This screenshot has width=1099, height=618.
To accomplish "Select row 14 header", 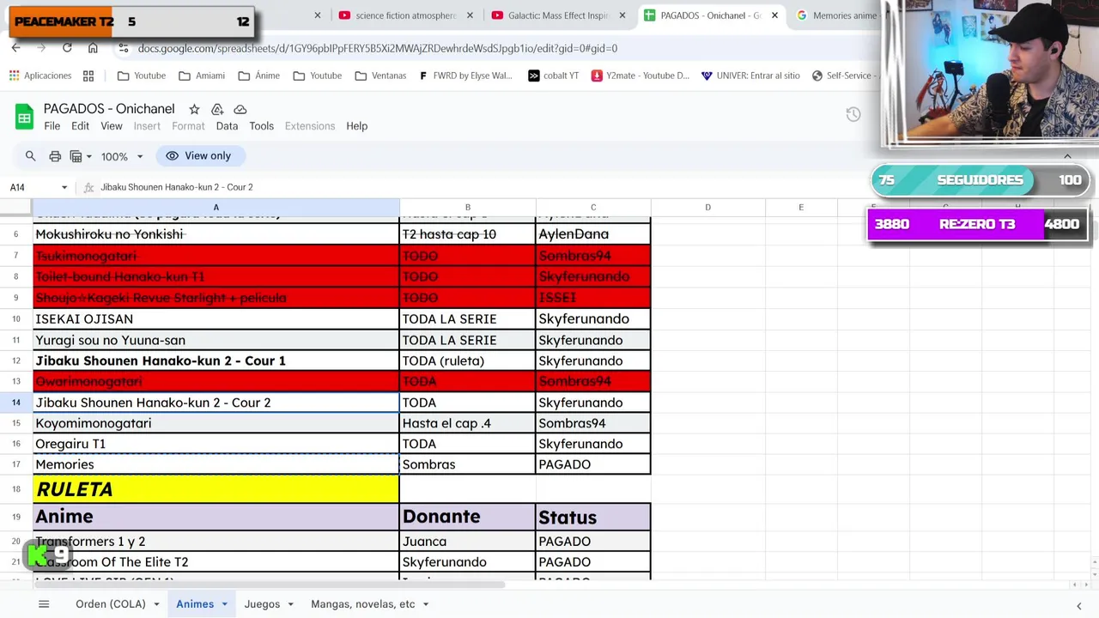I will tap(16, 403).
